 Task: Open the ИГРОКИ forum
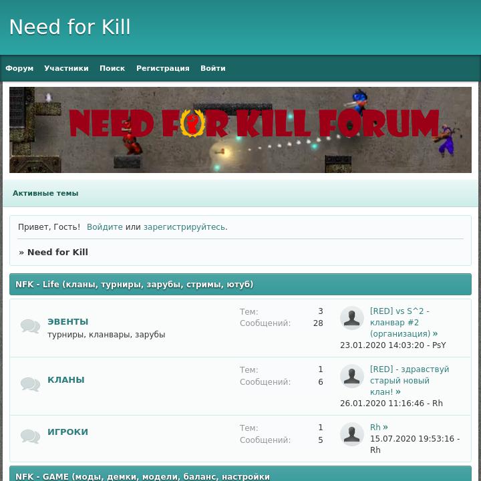pos(67,432)
